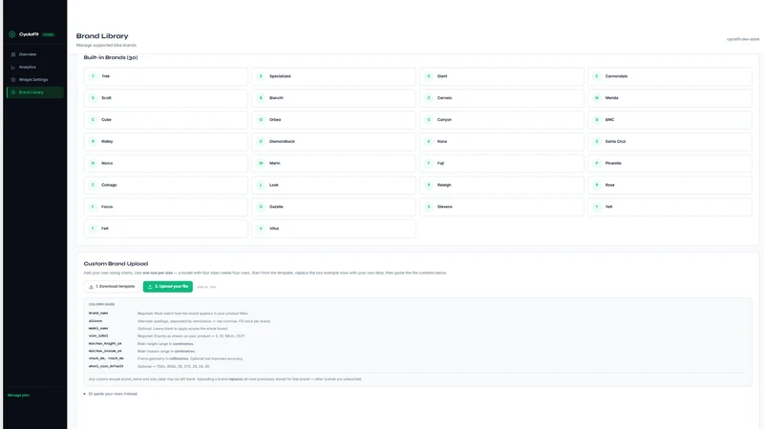Click the Analytics chart icon in sidebar
Image resolution: width=764 pixels, height=429 pixels.
tap(13, 67)
